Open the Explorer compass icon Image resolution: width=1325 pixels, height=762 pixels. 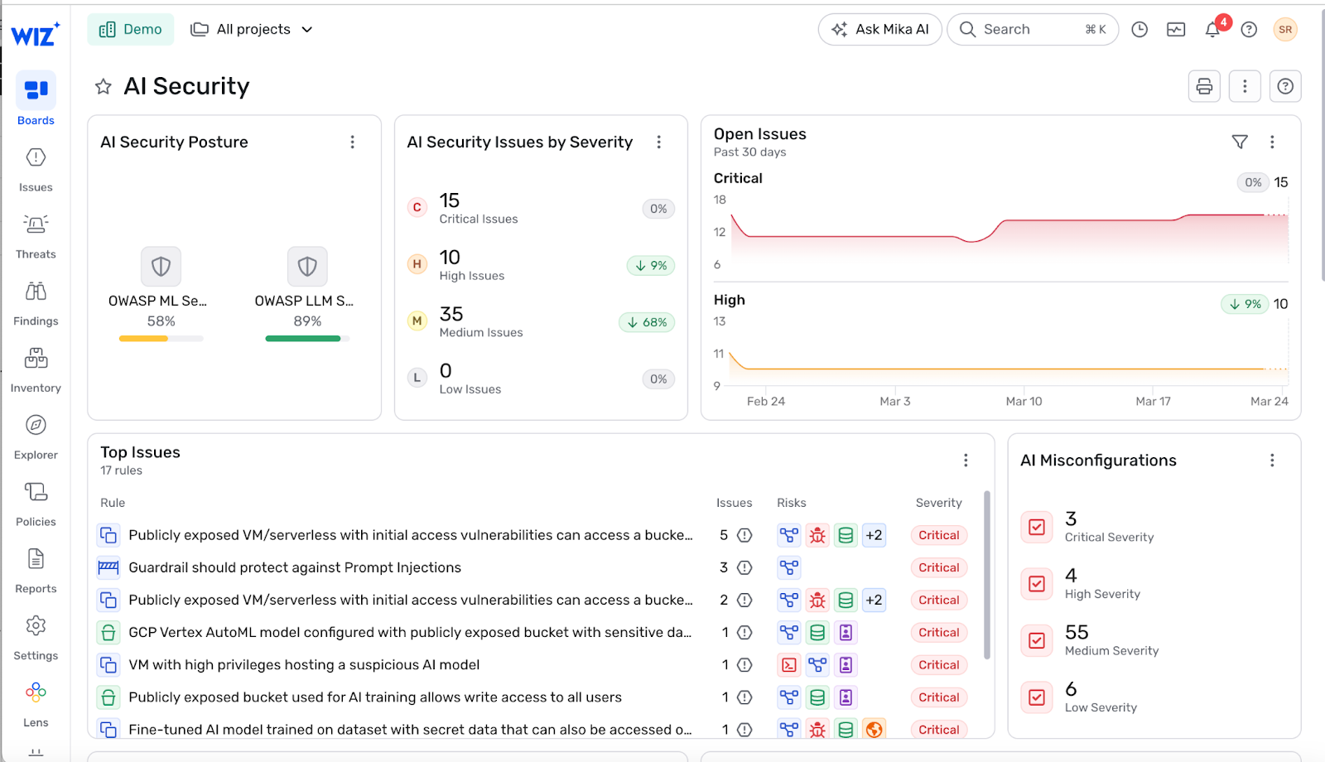pos(36,426)
